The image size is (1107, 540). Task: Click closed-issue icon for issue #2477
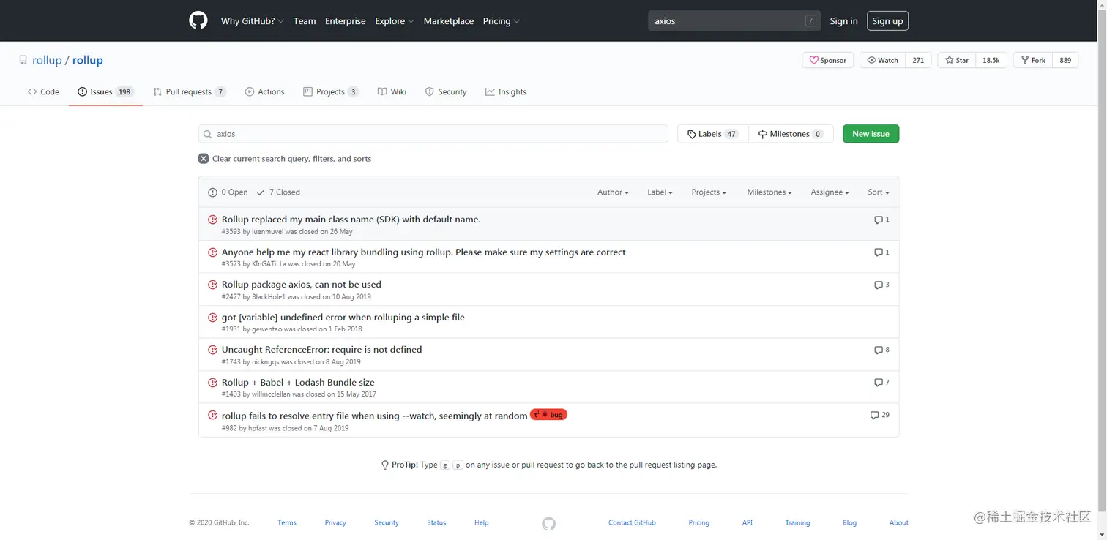click(x=212, y=285)
